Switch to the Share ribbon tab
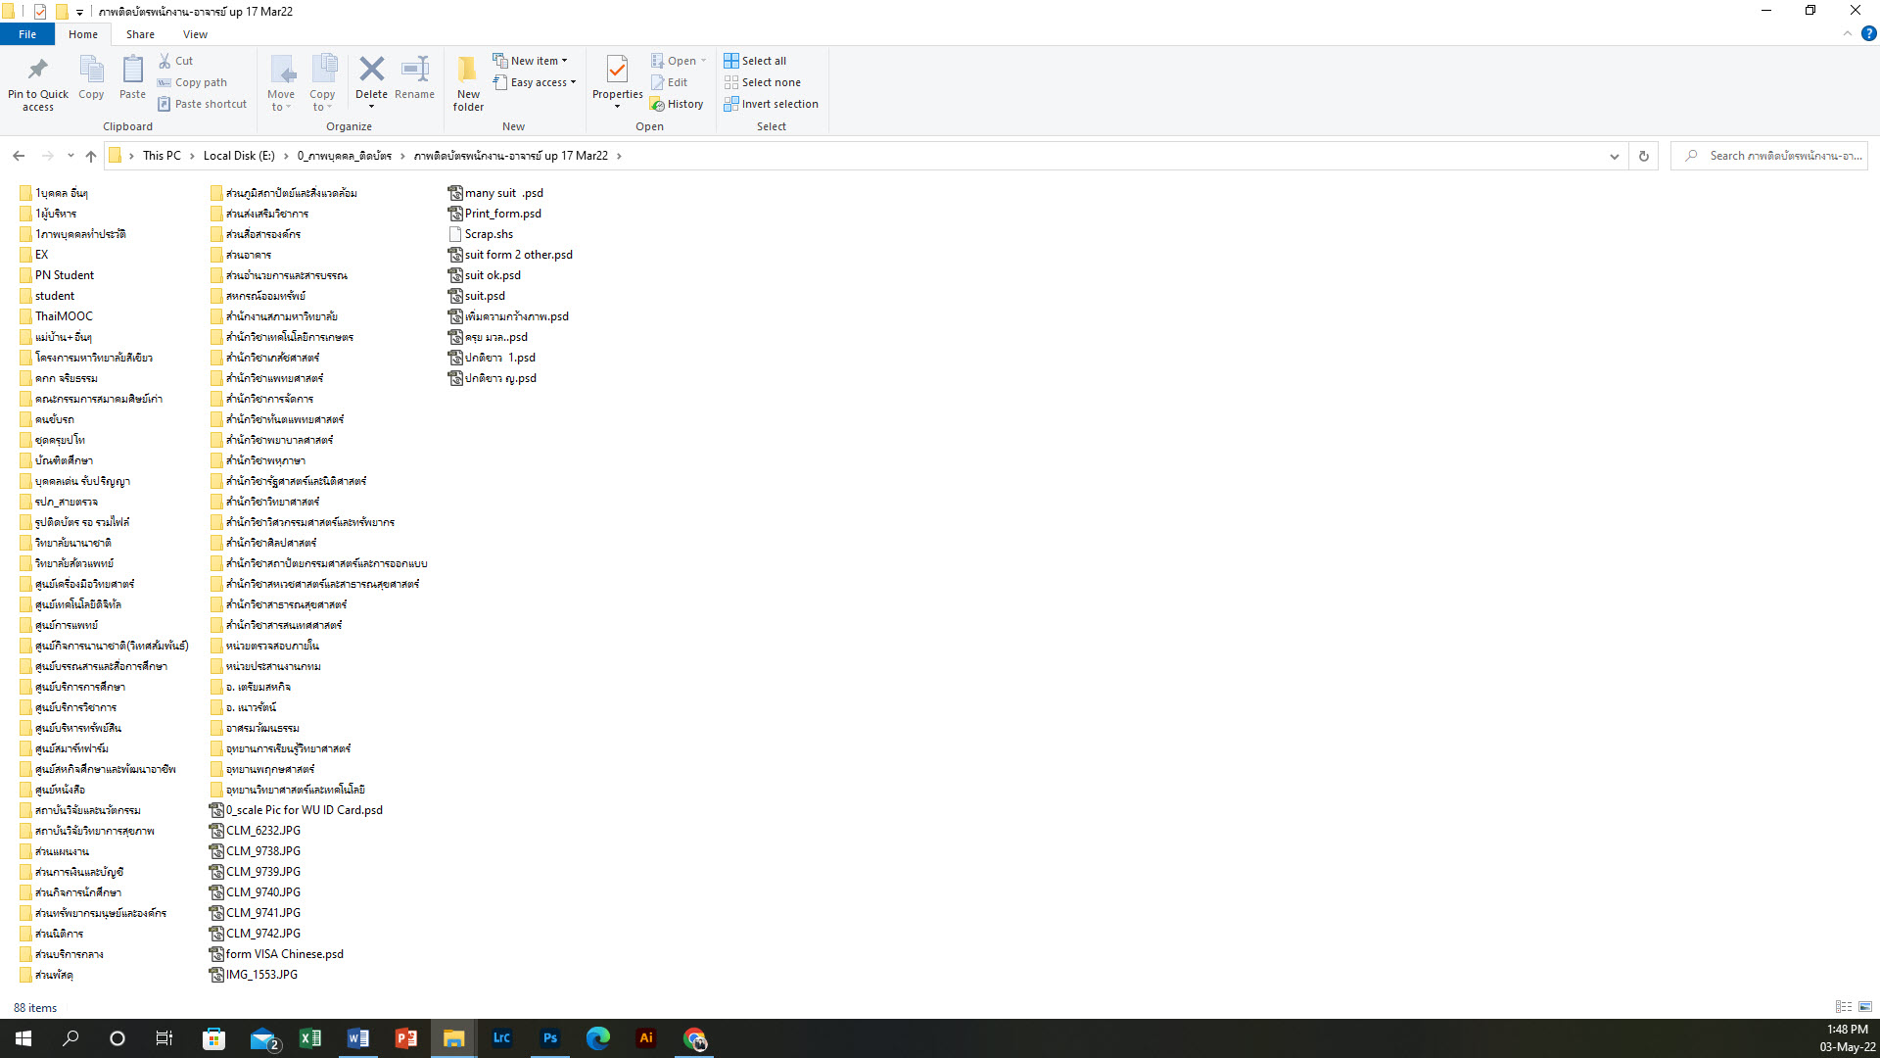Screen dimensions: 1880x1058 pos(140,34)
